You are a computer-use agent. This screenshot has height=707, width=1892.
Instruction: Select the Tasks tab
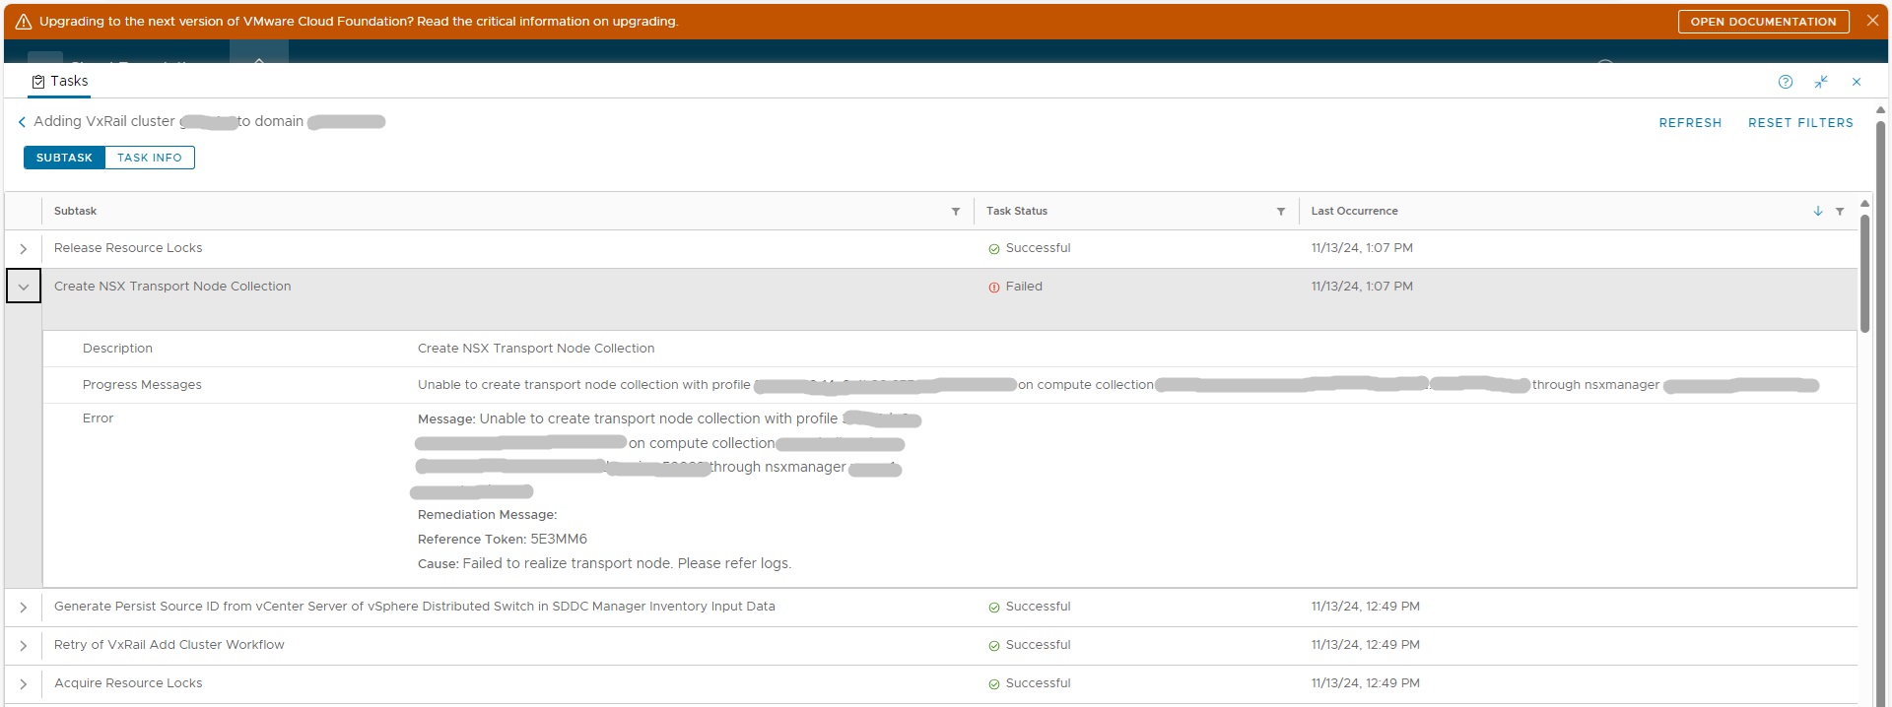[x=60, y=82]
